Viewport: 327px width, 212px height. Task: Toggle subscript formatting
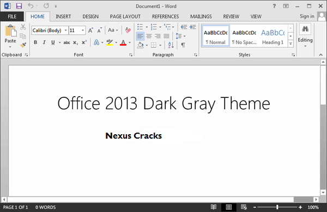pos(76,42)
